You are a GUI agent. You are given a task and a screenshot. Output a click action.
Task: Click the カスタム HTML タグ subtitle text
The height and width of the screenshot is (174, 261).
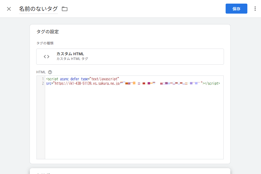[x=72, y=59]
